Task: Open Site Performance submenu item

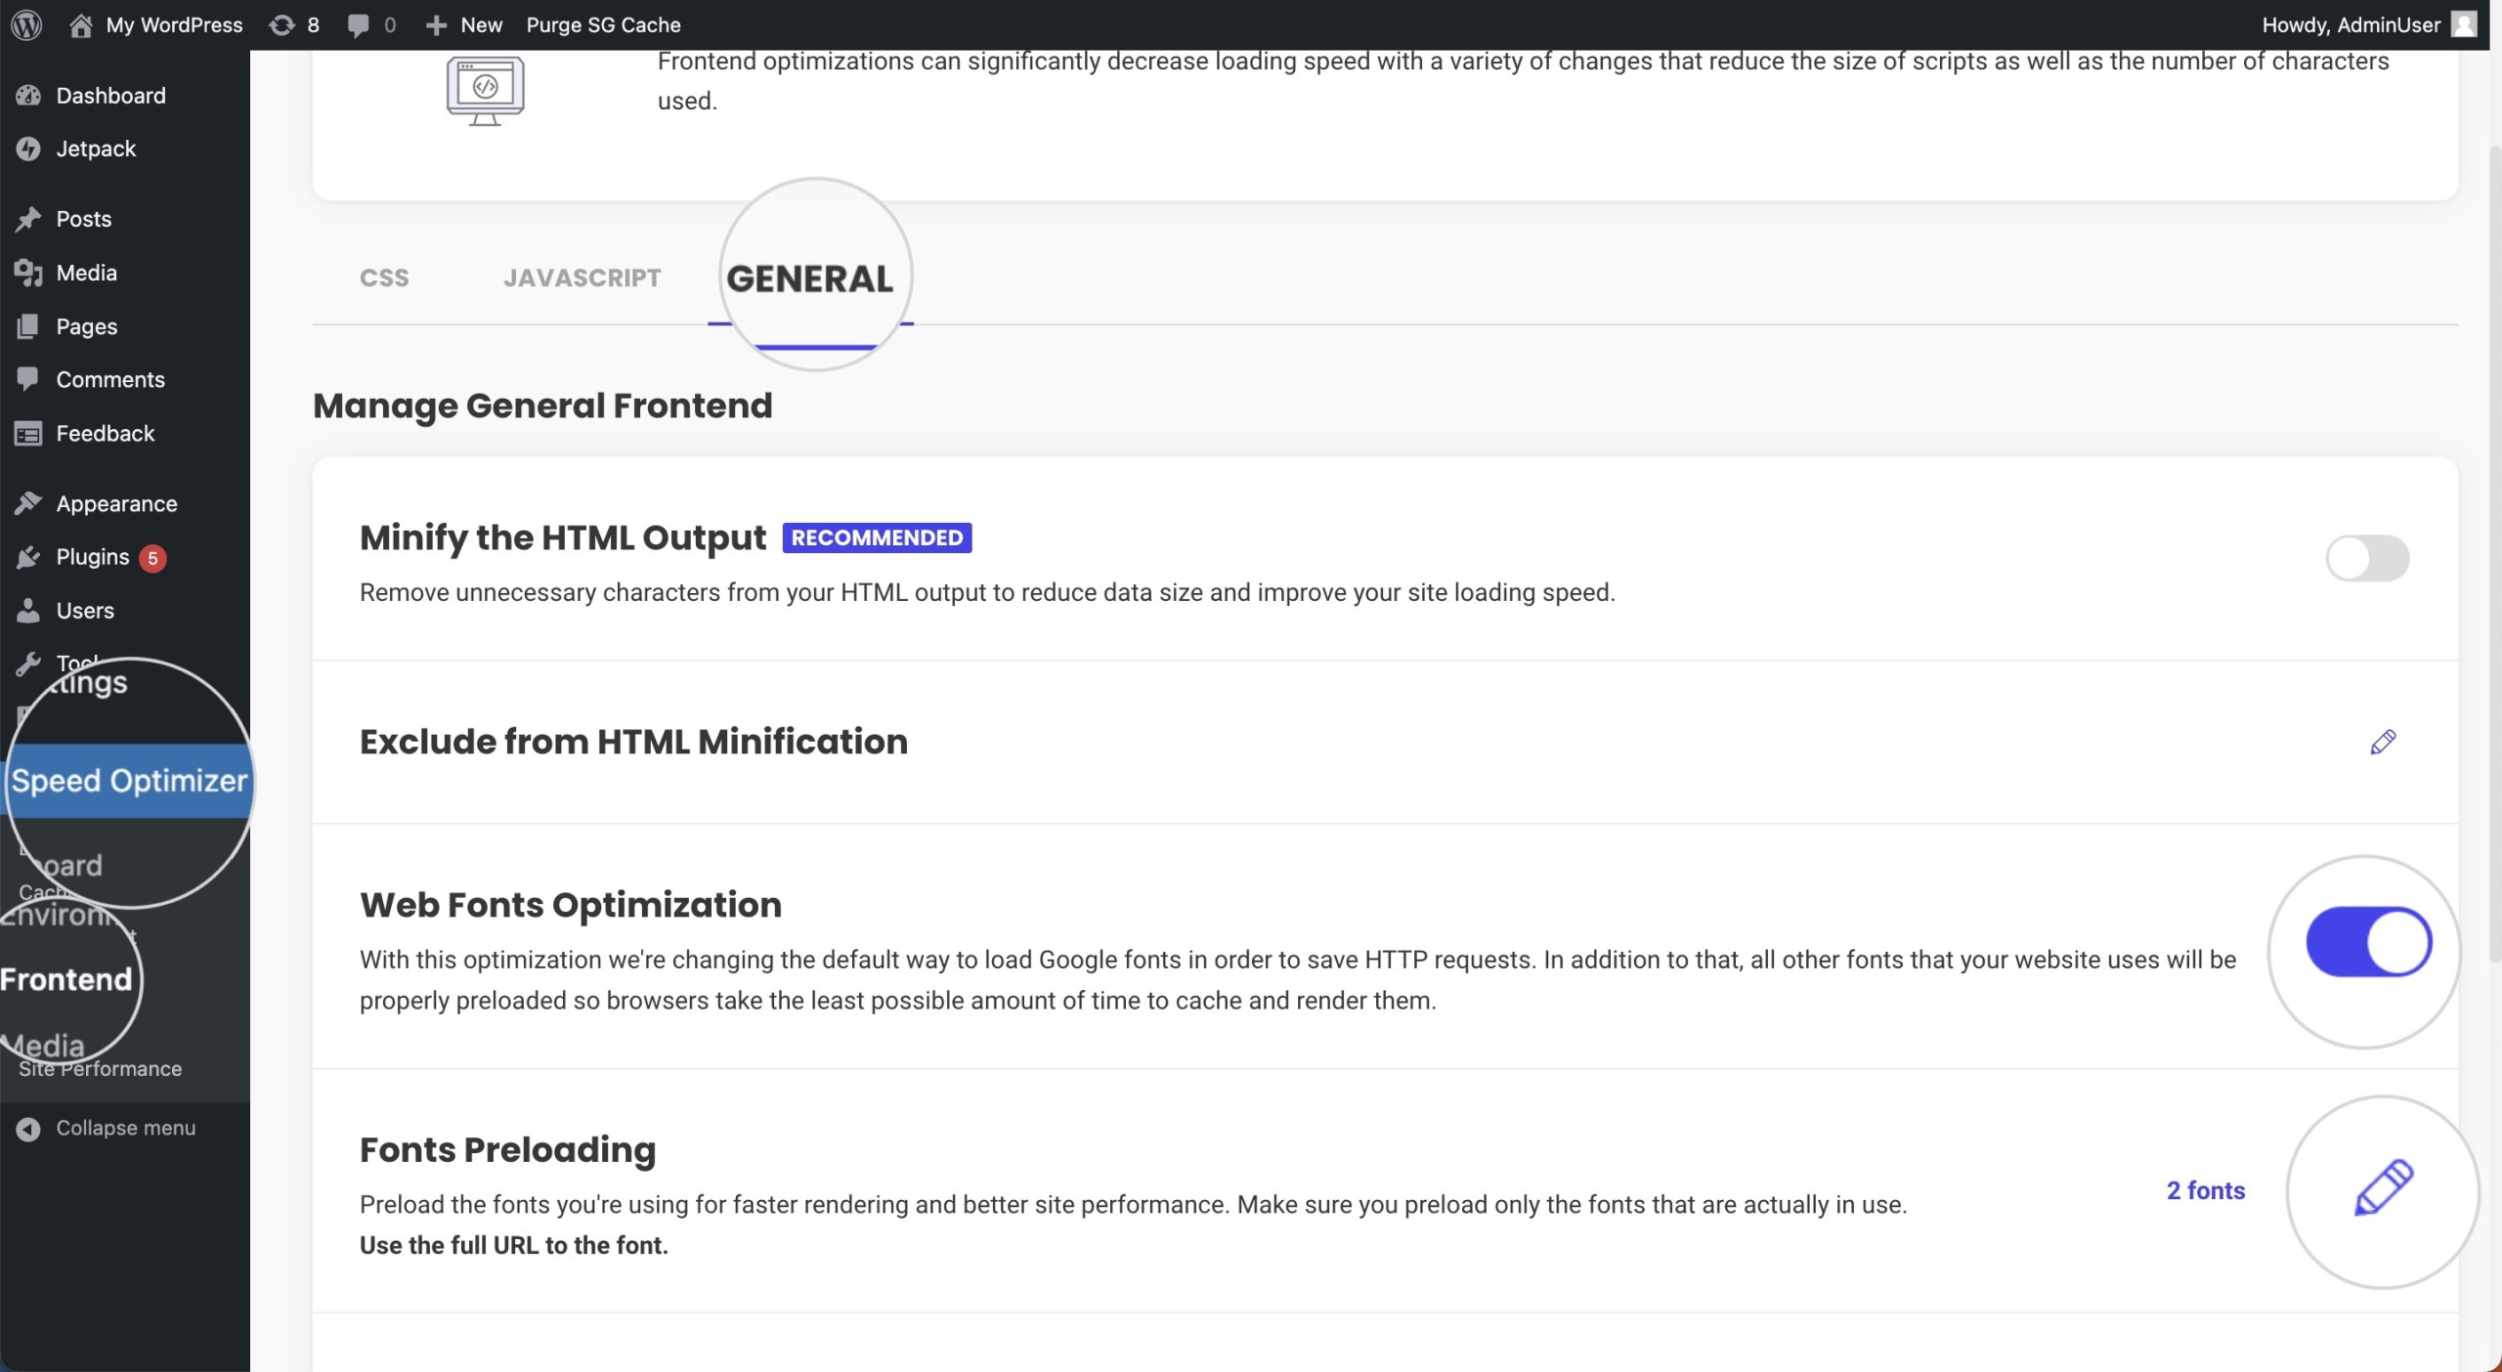Action: tap(101, 1069)
